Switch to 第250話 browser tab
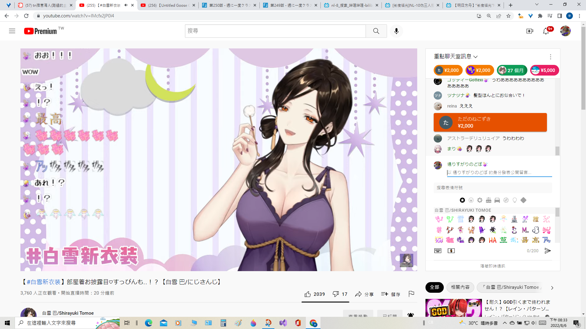Screen dimensions: 586x329 point(229,5)
